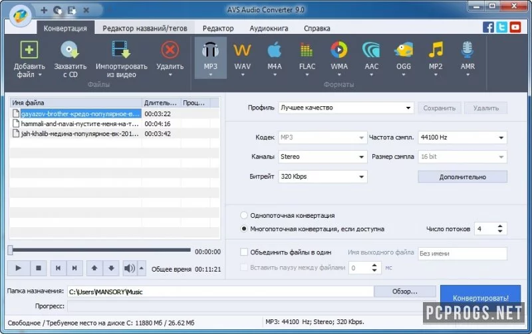Open the Справка tab
This screenshot has width=532, height=334.
(x=317, y=28)
